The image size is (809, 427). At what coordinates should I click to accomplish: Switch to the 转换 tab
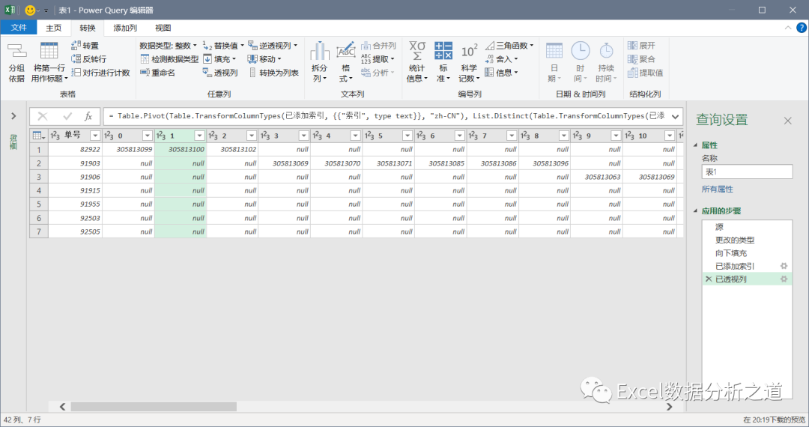[x=87, y=28]
